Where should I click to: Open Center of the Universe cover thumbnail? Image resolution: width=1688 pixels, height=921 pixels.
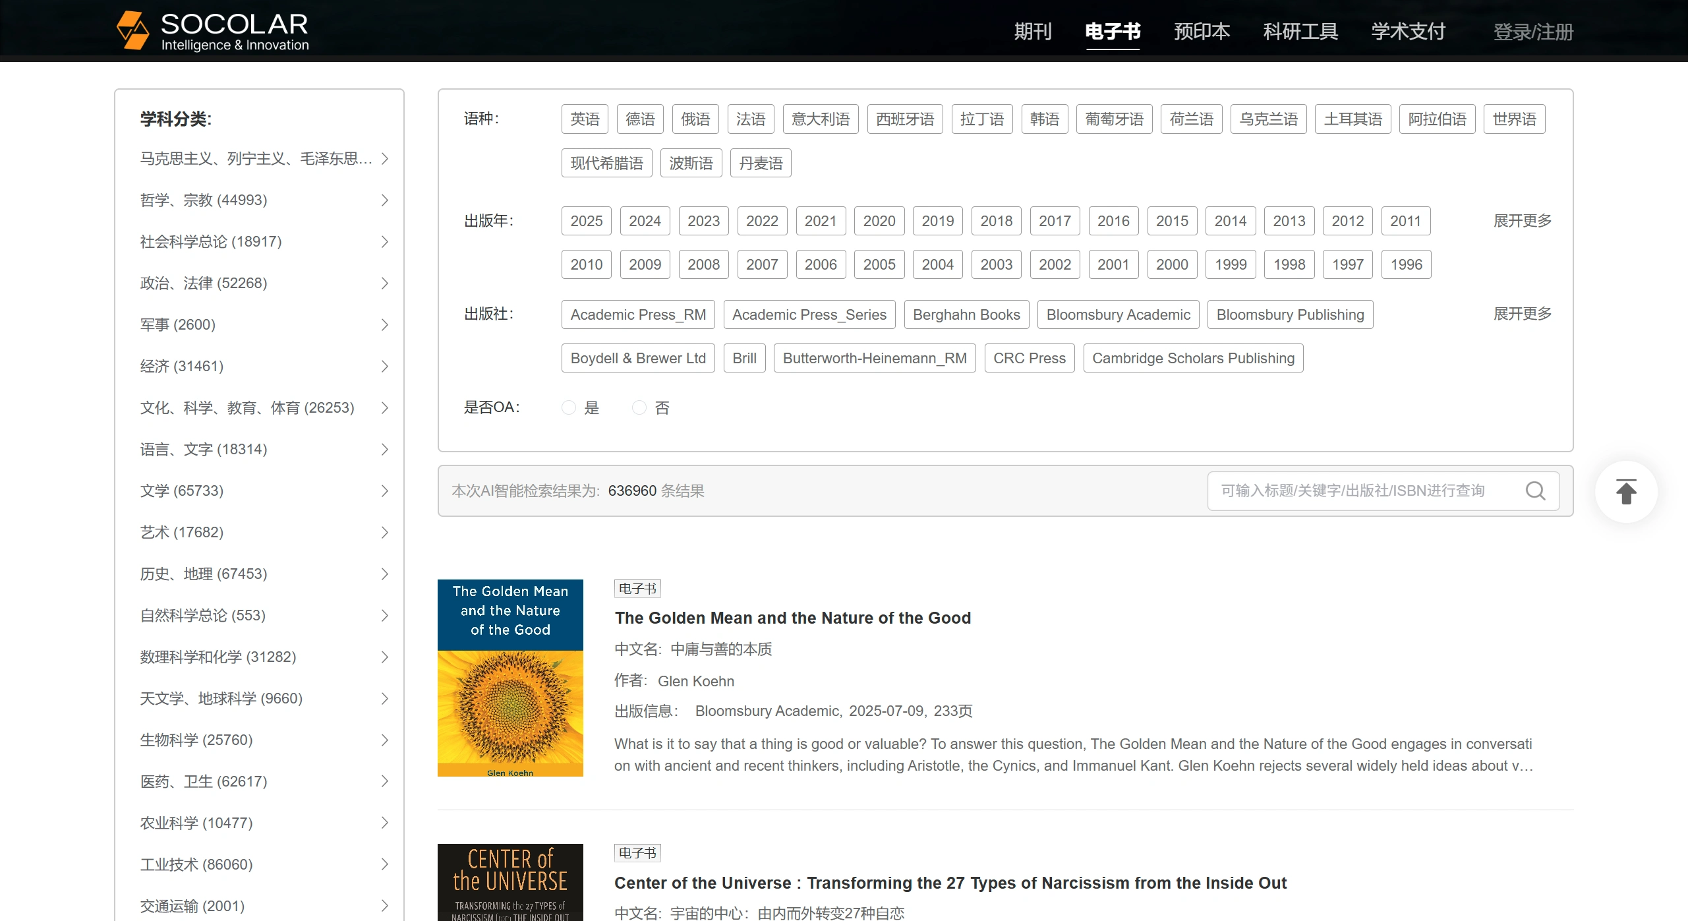point(510,882)
